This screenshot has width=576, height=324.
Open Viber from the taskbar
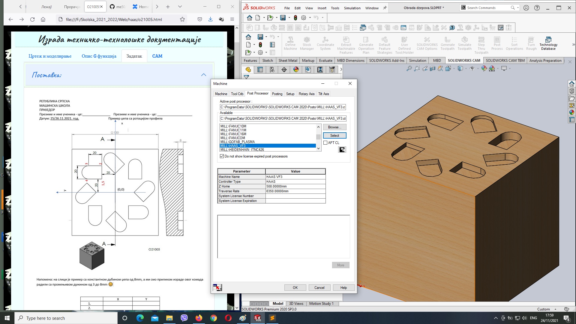pyautogui.click(x=184, y=318)
